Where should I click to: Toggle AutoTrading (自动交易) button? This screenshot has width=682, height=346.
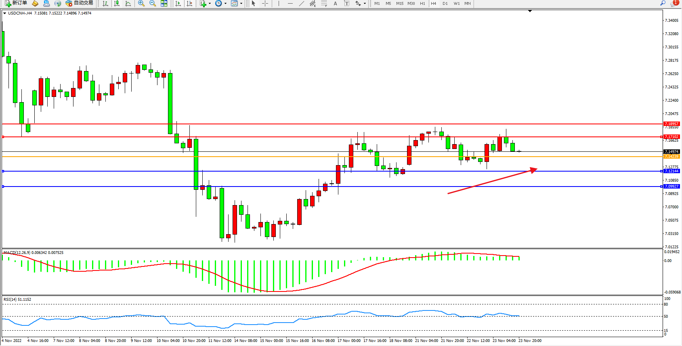point(80,3)
